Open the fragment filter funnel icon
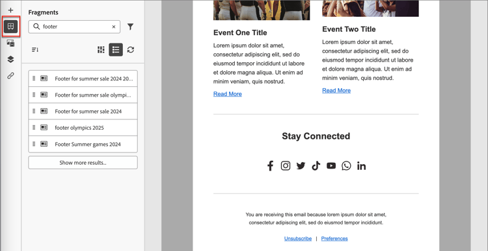The image size is (488, 251). pyautogui.click(x=130, y=27)
